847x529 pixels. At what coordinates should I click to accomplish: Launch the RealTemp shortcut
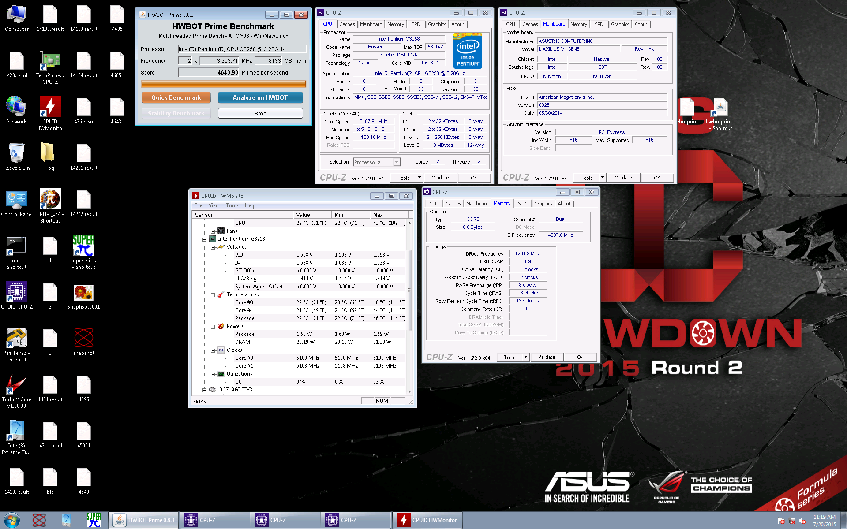(x=17, y=345)
